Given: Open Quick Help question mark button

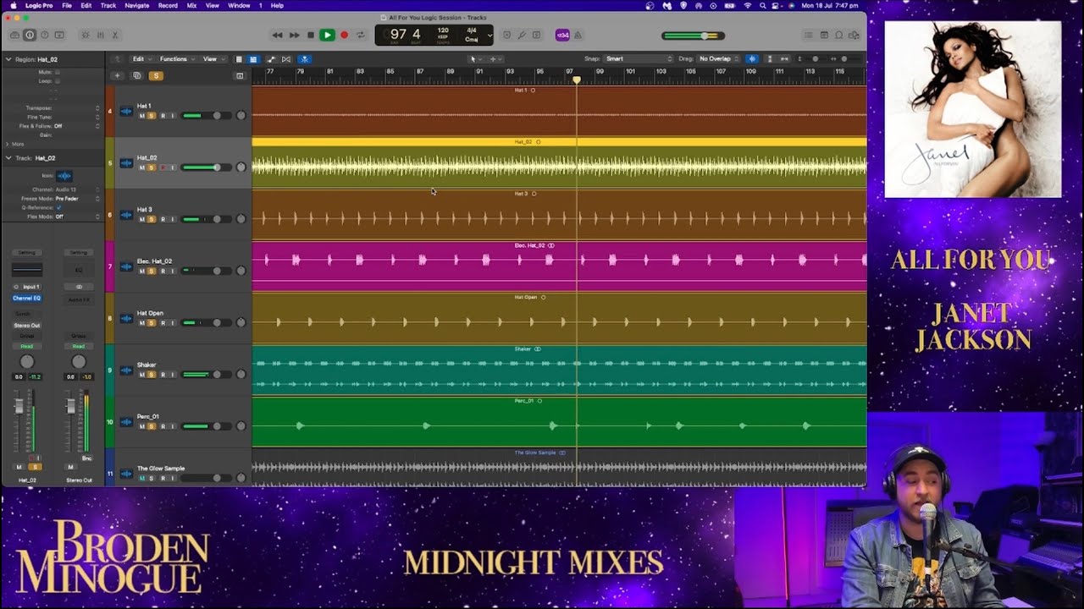Looking at the screenshot, I should click(x=44, y=35).
